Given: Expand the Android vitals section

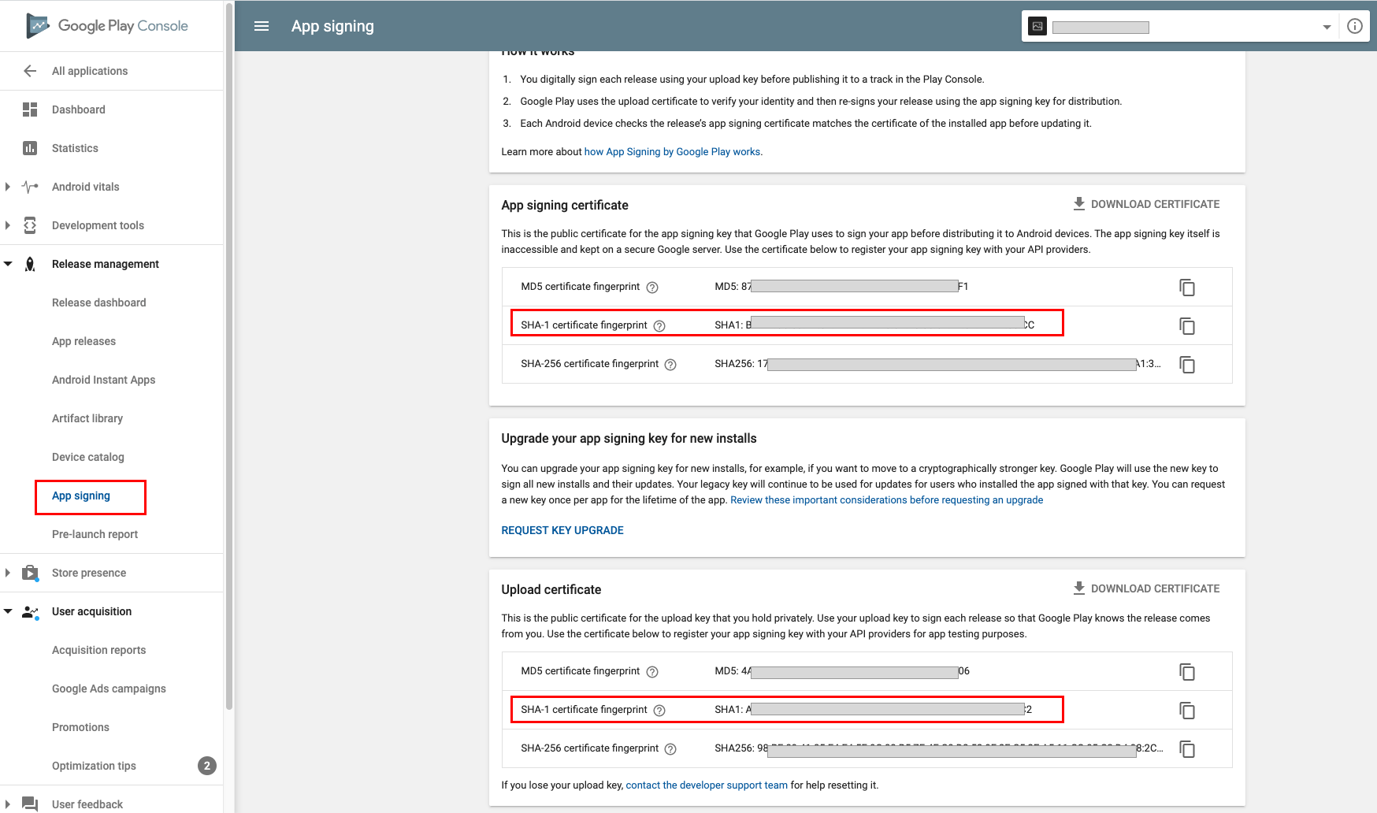Looking at the screenshot, I should [8, 187].
